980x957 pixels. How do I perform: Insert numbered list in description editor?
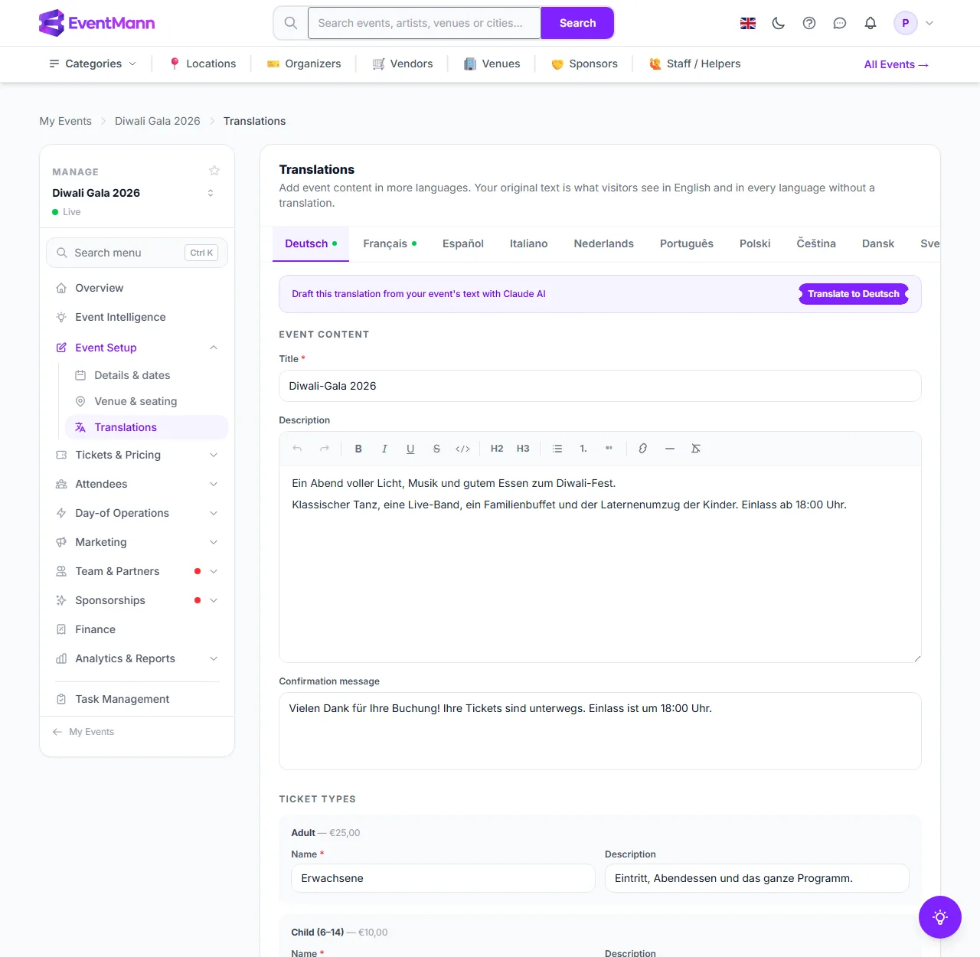coord(583,449)
